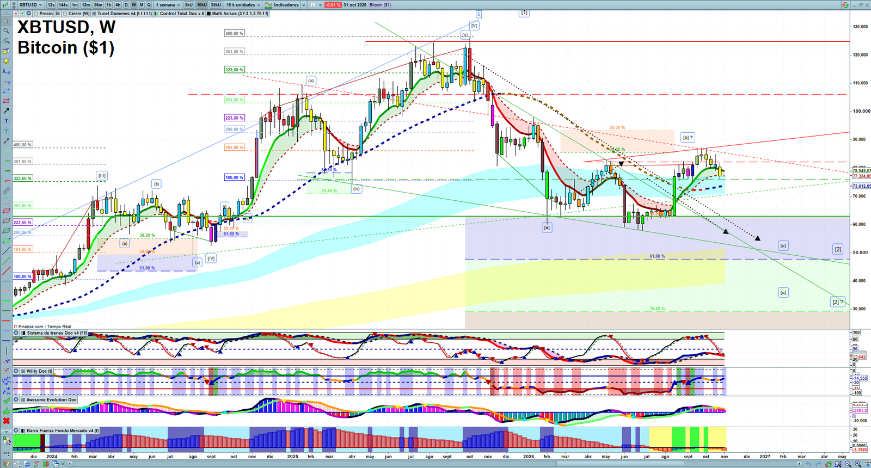
Task: Select the red rectangle drawing tool
Action: pos(6,101)
